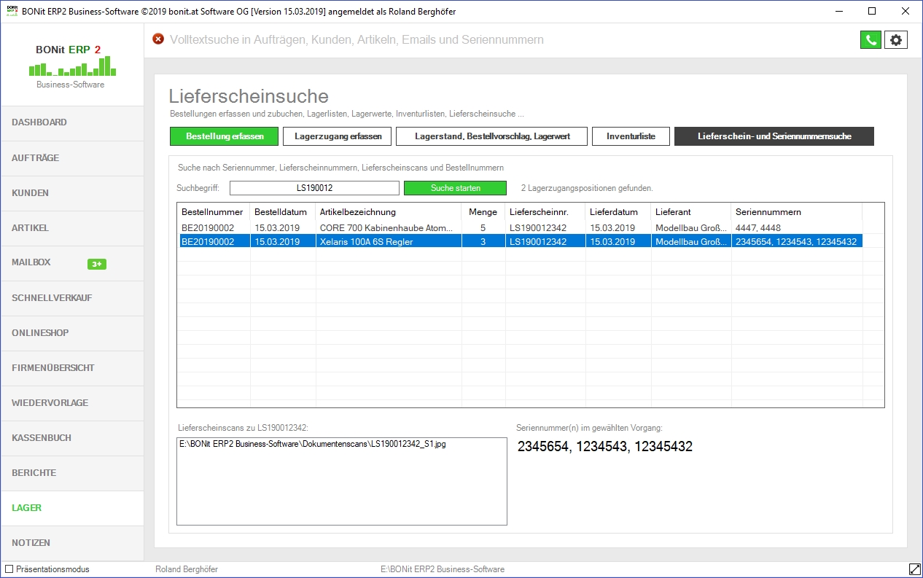This screenshot has height=578, width=923.
Task: Open Lagerstand, Bestellvorschlag, Lagerwert
Action: point(491,136)
